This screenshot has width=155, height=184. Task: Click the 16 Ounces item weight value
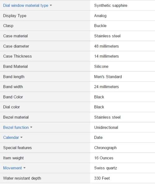pyautogui.click(x=104, y=158)
